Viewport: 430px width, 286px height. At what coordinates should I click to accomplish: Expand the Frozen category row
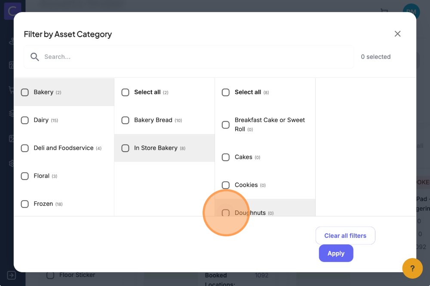point(43,204)
